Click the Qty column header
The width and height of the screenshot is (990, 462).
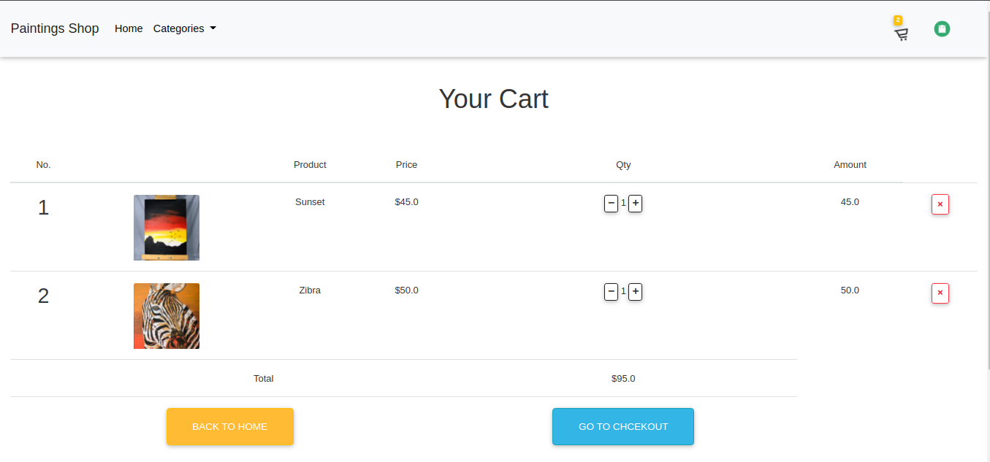(x=623, y=165)
